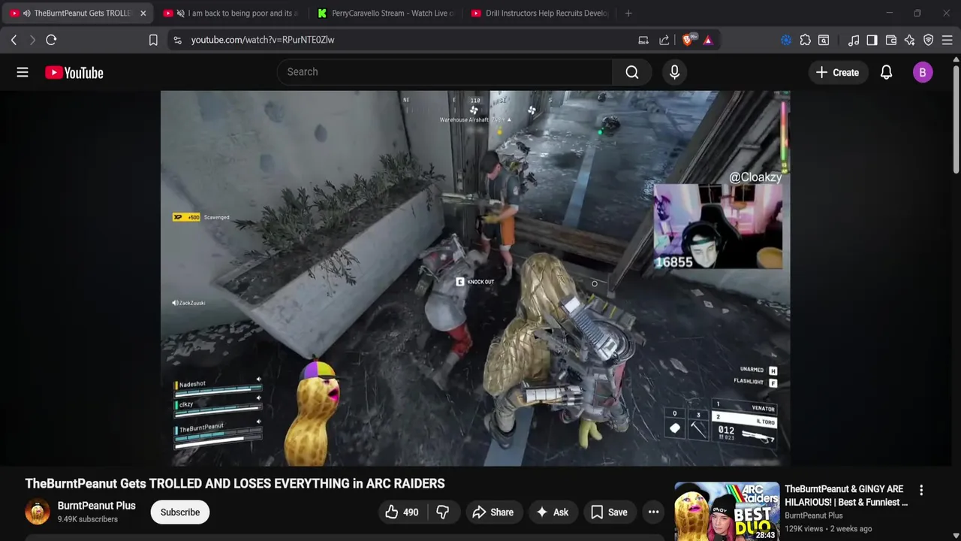Click the install/cast icon in the address bar
This screenshot has height=541, width=961.
coord(643,40)
